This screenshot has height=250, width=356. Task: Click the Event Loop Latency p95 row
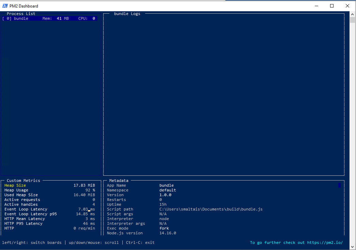click(49, 214)
